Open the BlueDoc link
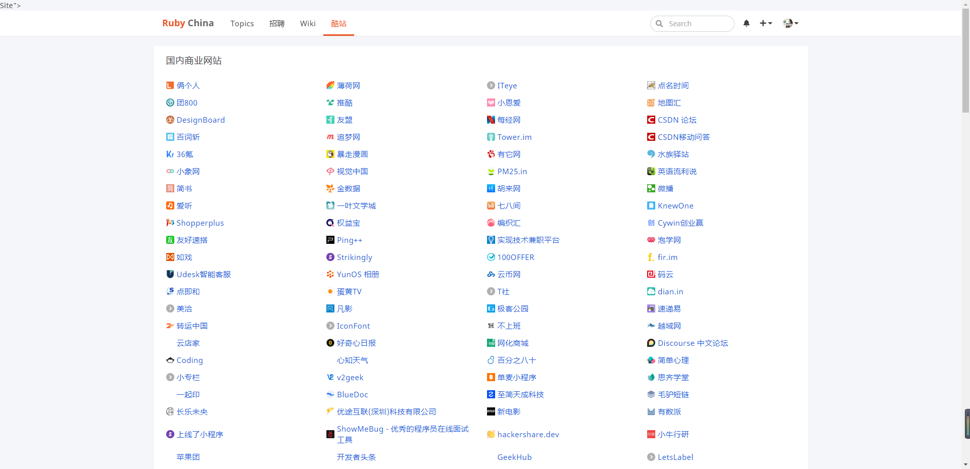 353,394
